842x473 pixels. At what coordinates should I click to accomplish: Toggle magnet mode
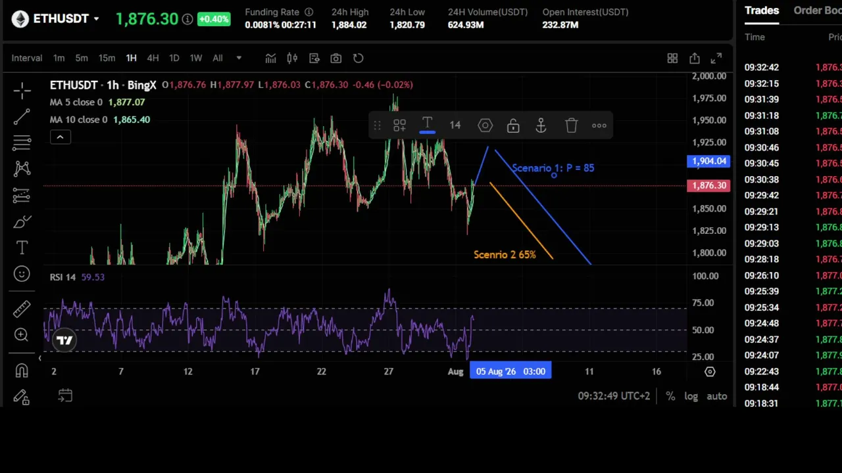pos(22,371)
